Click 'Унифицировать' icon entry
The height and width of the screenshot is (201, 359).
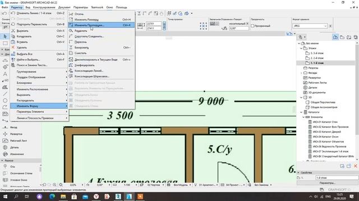tap(101, 65)
